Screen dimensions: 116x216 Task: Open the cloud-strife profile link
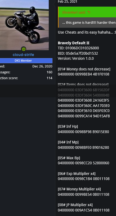[23, 55]
